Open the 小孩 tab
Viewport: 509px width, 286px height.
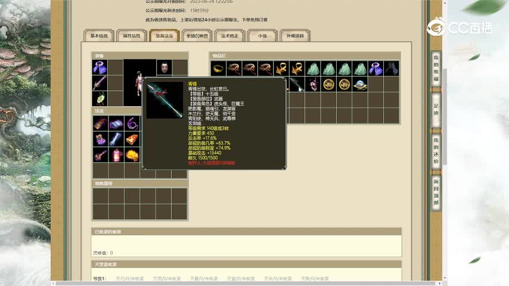[262, 36]
